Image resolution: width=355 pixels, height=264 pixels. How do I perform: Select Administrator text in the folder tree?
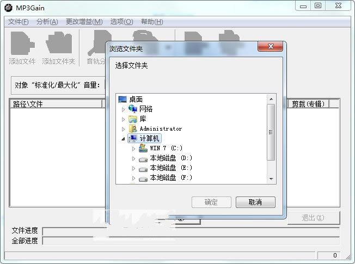[161, 128]
